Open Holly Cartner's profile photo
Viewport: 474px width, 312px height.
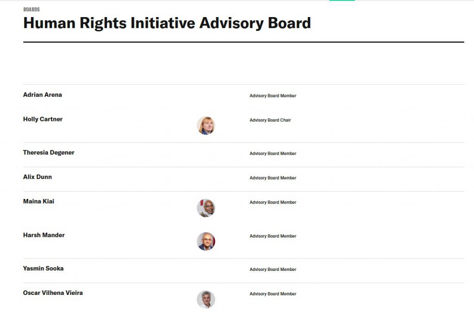(x=206, y=126)
